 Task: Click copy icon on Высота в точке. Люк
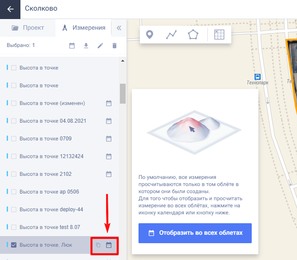tap(98, 245)
